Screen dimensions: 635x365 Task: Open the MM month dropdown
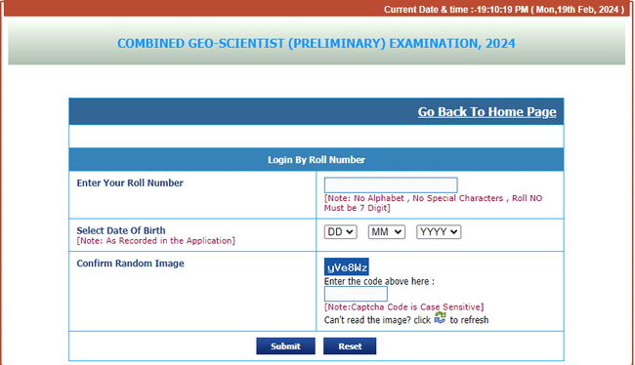pos(386,232)
